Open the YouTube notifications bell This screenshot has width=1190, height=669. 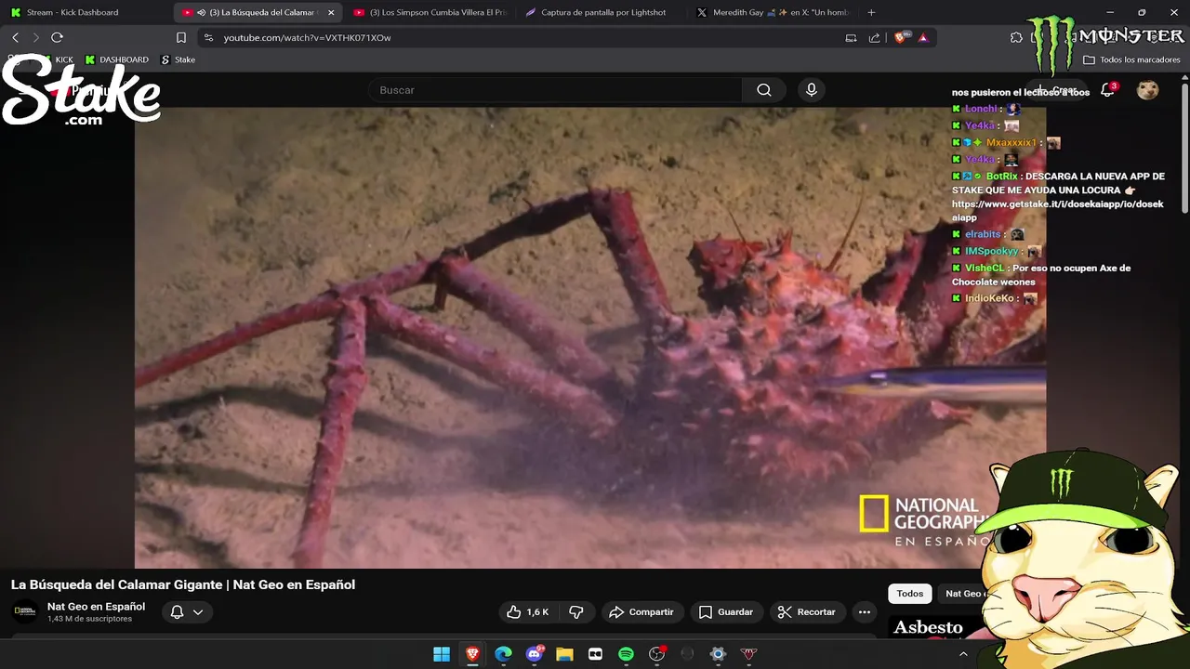pos(1107,90)
